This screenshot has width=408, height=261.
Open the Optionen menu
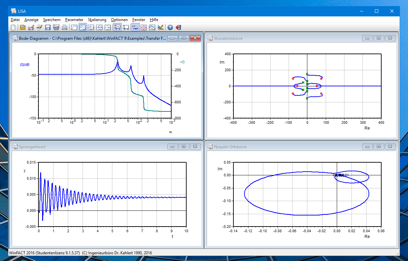[x=119, y=20]
